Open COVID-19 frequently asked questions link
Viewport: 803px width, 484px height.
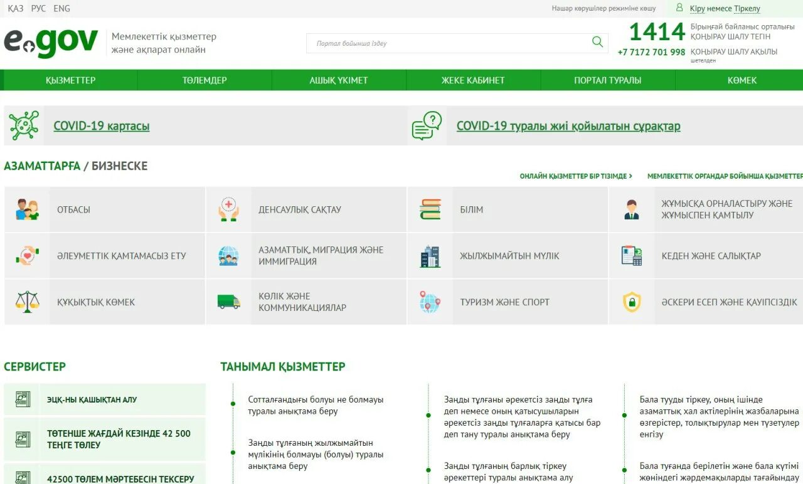(568, 126)
